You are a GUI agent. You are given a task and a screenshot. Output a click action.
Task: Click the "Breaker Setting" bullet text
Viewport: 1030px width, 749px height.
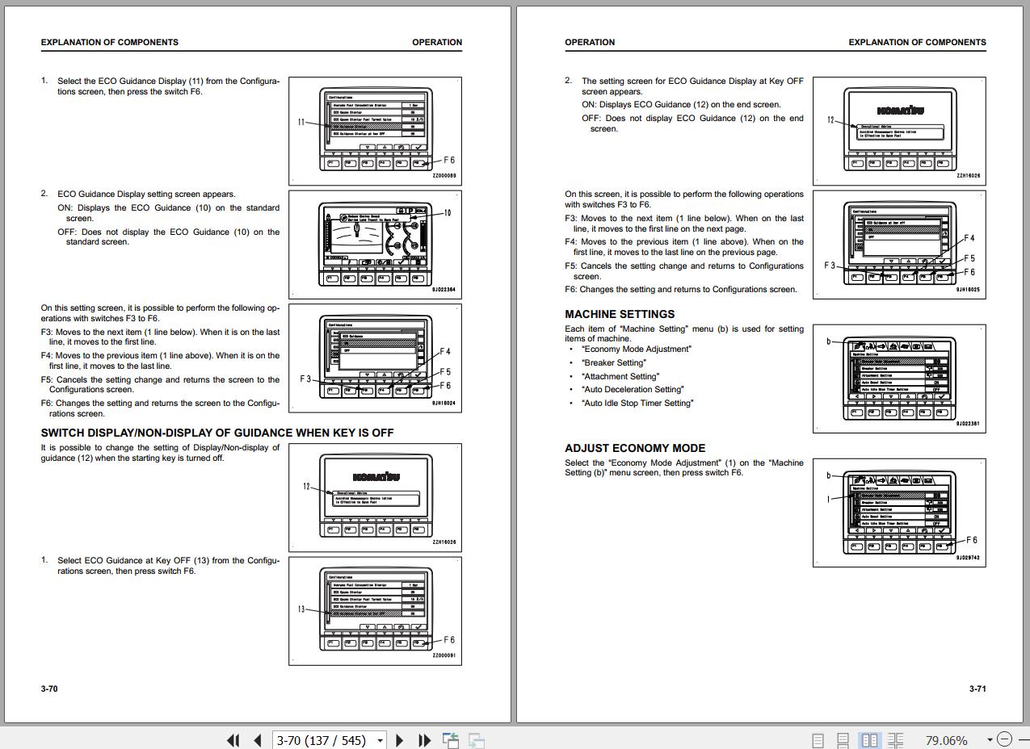tap(614, 363)
